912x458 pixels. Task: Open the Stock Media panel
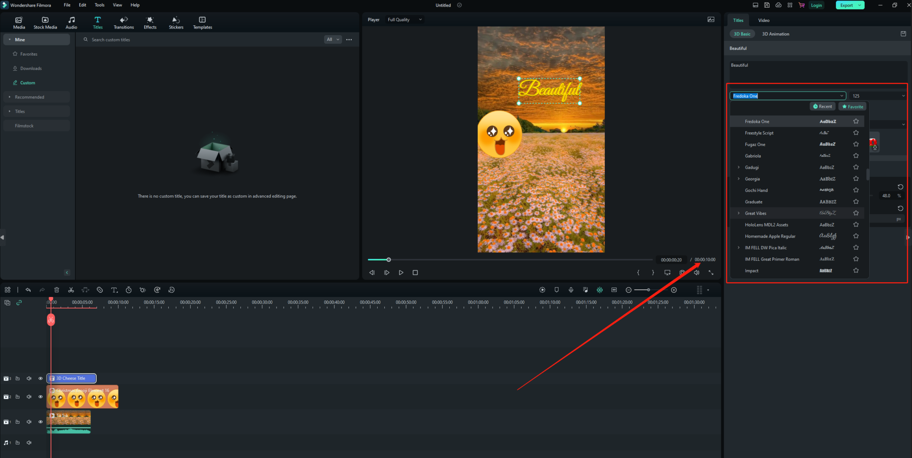click(45, 22)
